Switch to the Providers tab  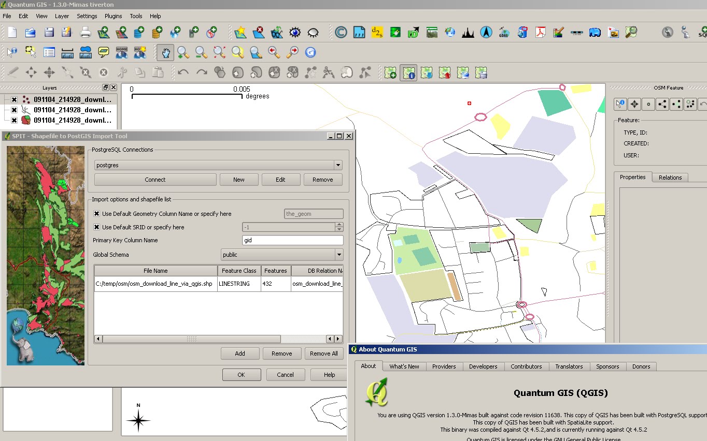point(444,366)
